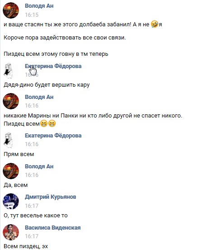Click second grinning emoji after Пиздец всем
The width and height of the screenshot is (203, 250).
(x=52, y=123)
